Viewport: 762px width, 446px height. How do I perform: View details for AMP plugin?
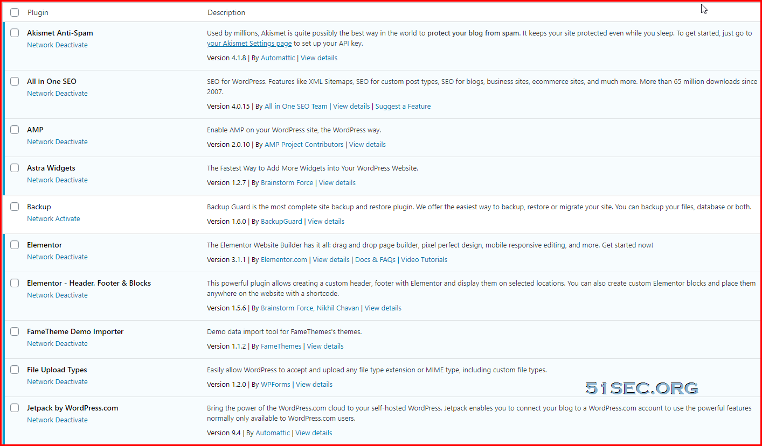click(368, 145)
